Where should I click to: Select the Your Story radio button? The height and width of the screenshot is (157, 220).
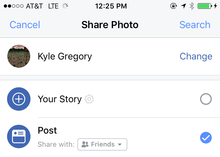[206, 100]
